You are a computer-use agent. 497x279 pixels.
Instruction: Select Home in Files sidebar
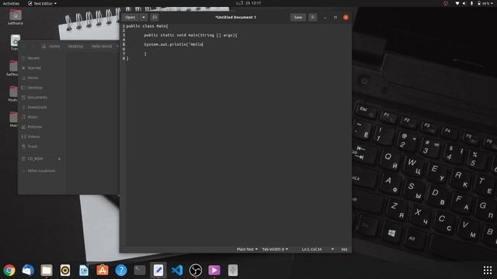click(x=33, y=77)
